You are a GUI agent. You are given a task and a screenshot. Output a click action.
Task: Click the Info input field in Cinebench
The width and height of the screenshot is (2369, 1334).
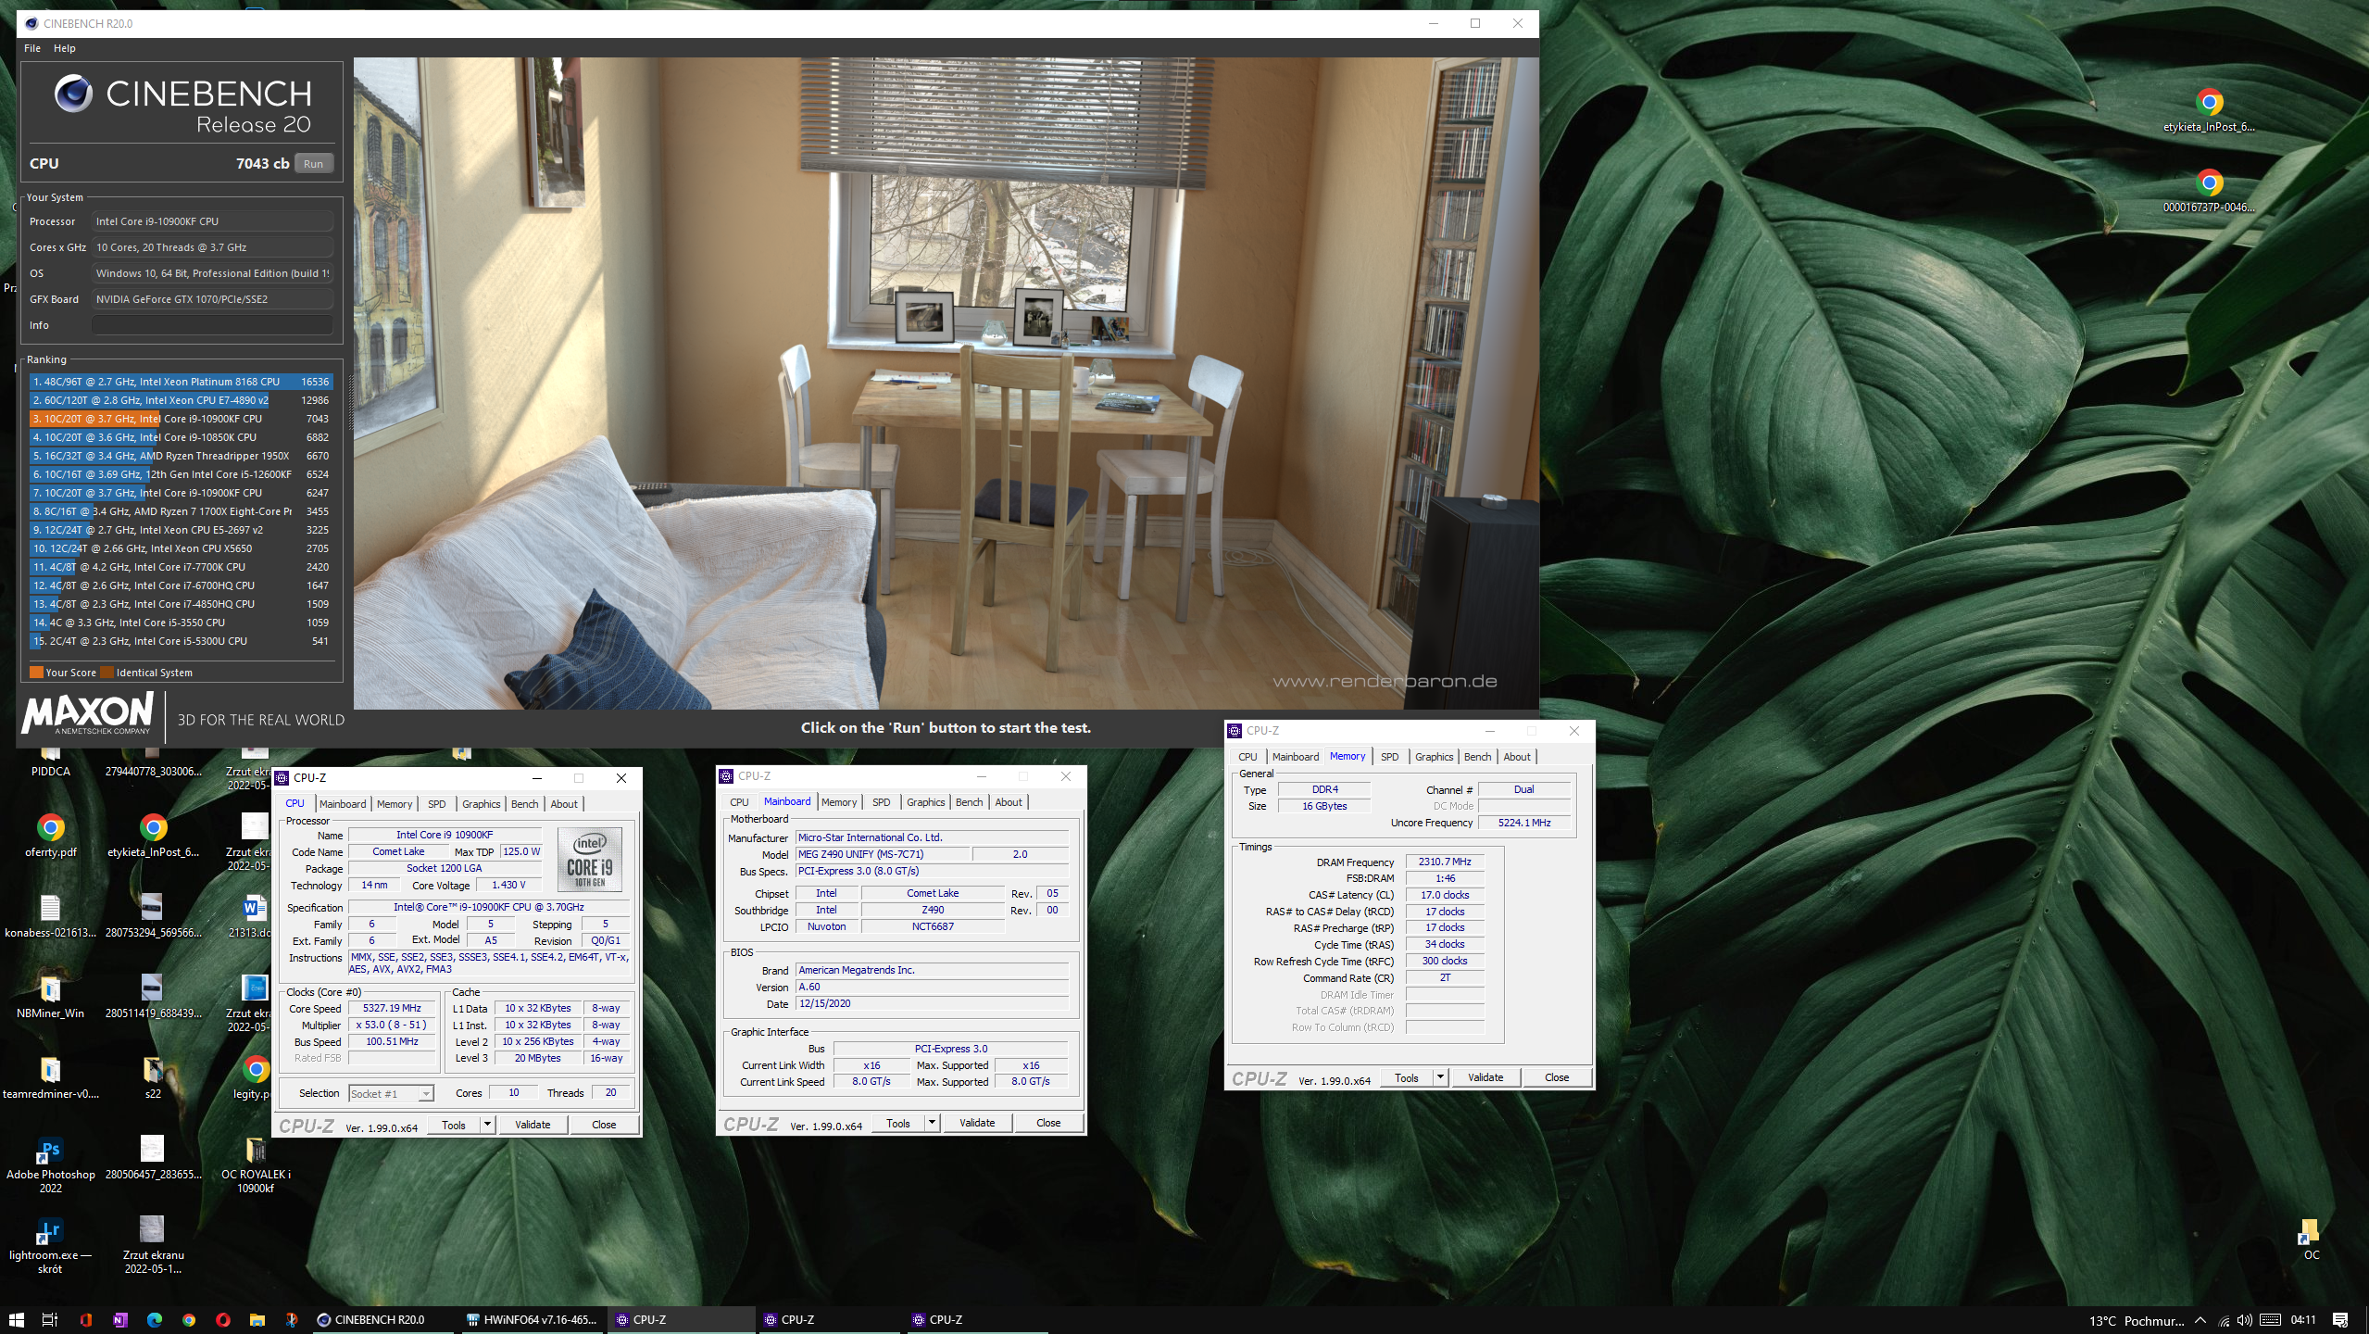(x=212, y=325)
